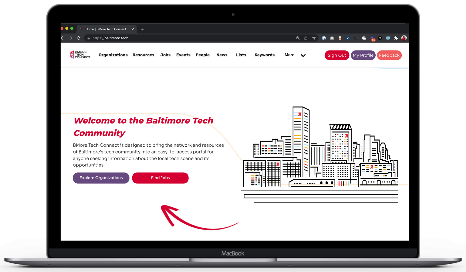Open the More navigation menu
The height and width of the screenshot is (272, 466).
289,55
